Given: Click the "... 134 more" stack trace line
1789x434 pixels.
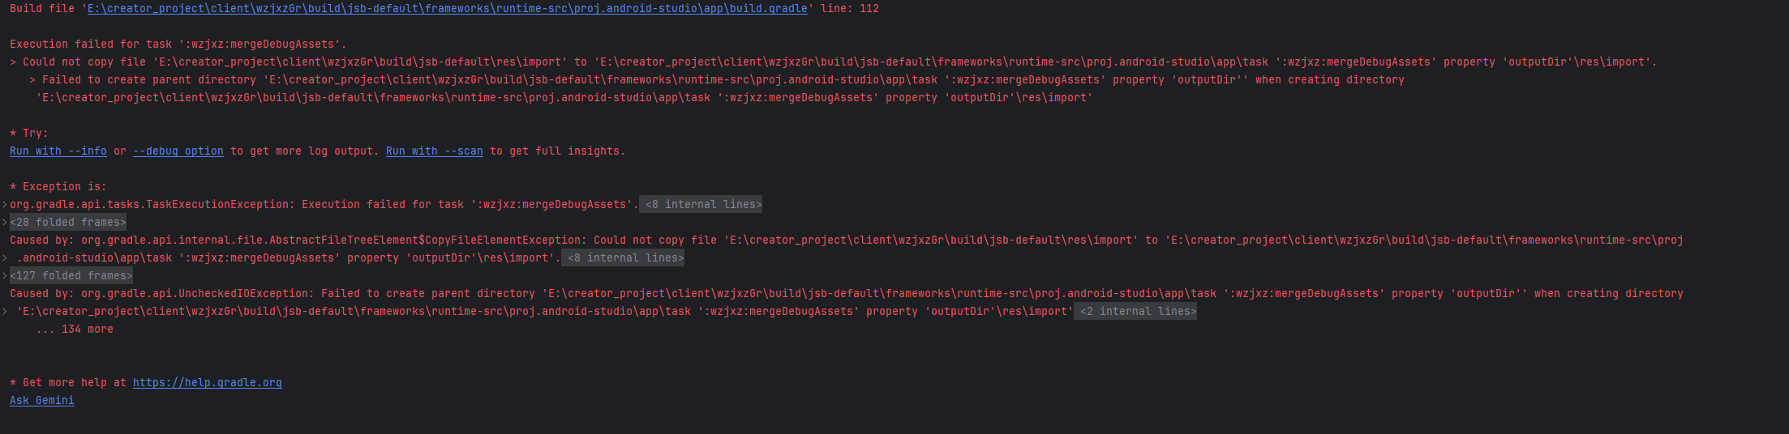Looking at the screenshot, I should [x=75, y=330].
